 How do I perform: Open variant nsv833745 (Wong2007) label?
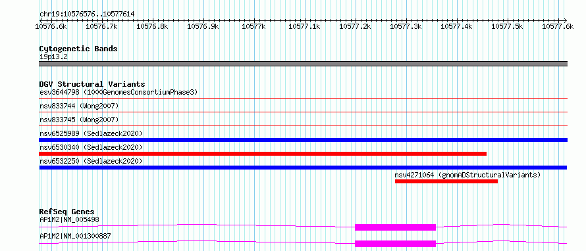[x=79, y=120]
